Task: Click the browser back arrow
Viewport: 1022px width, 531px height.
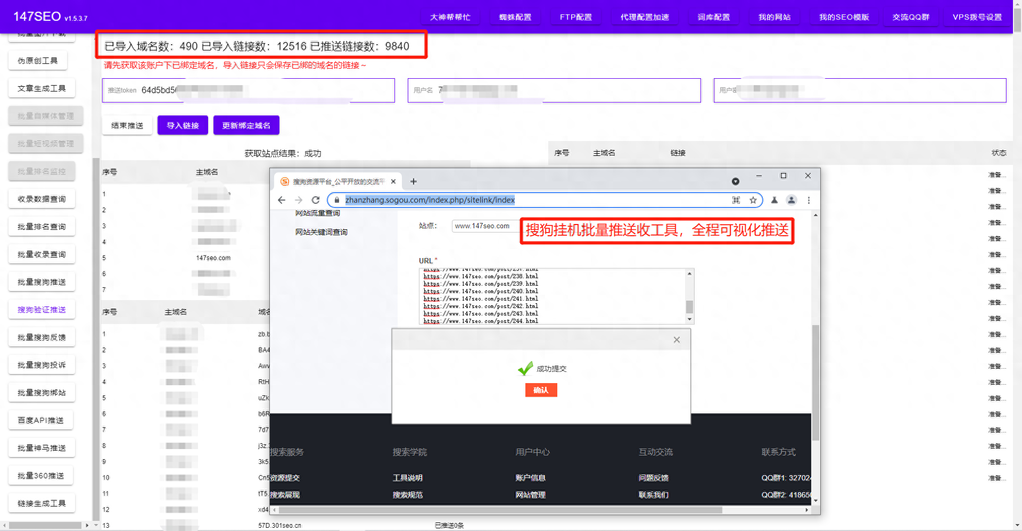Action: (x=282, y=200)
